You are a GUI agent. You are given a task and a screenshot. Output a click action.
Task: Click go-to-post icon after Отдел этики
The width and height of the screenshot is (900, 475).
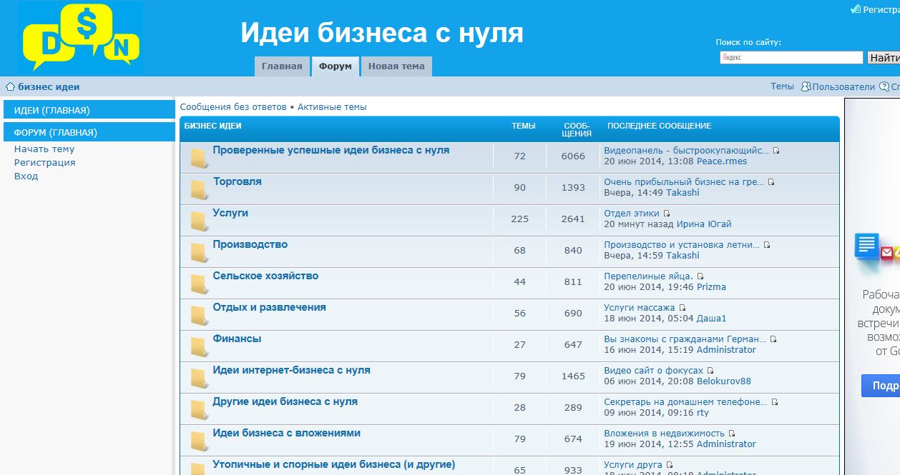667,214
